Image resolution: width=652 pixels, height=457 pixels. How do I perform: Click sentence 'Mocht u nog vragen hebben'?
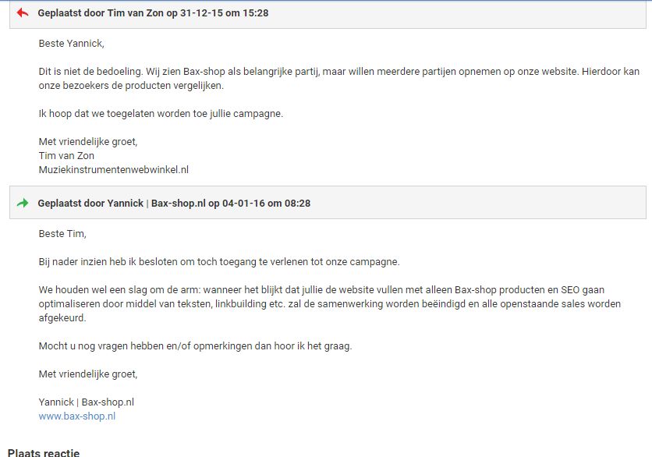coord(195,346)
